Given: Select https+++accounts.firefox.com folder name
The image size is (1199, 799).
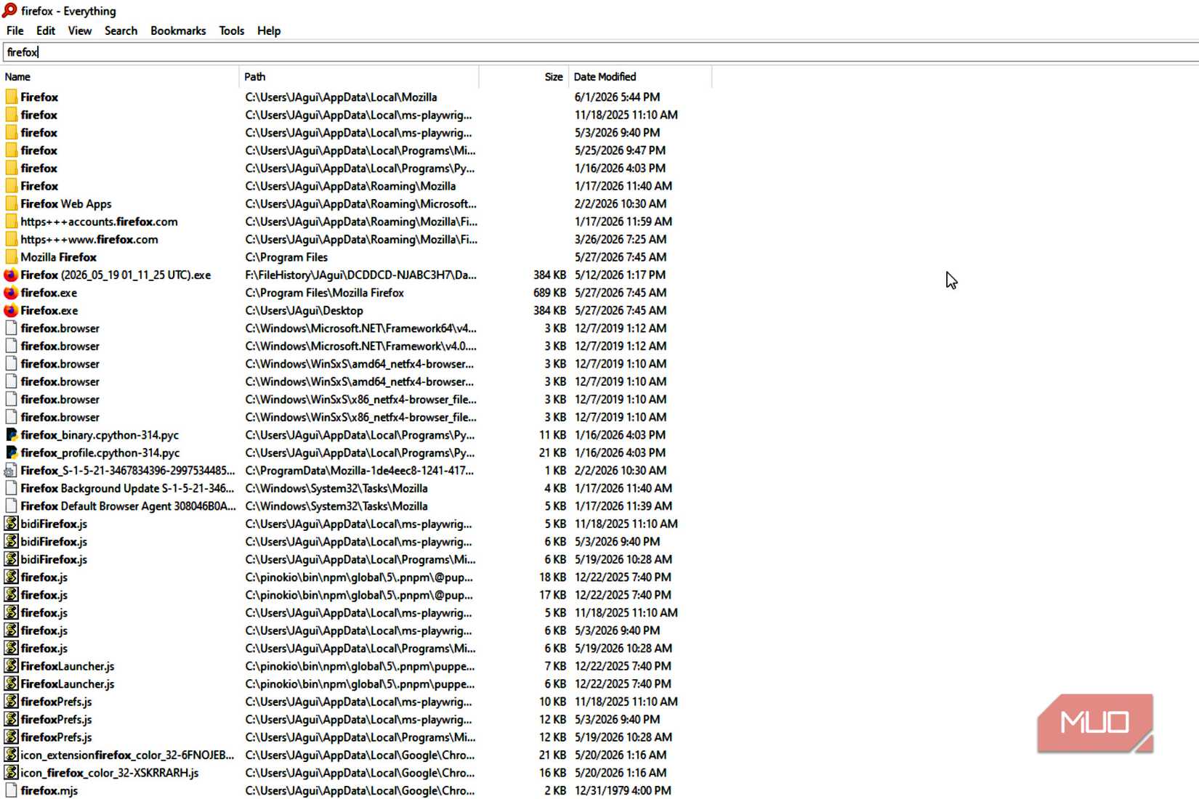Looking at the screenshot, I should point(99,222).
